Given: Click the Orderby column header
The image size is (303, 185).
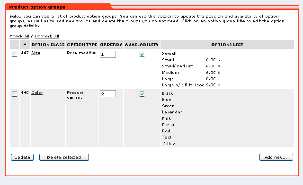Looking at the screenshot, I should [111, 45].
